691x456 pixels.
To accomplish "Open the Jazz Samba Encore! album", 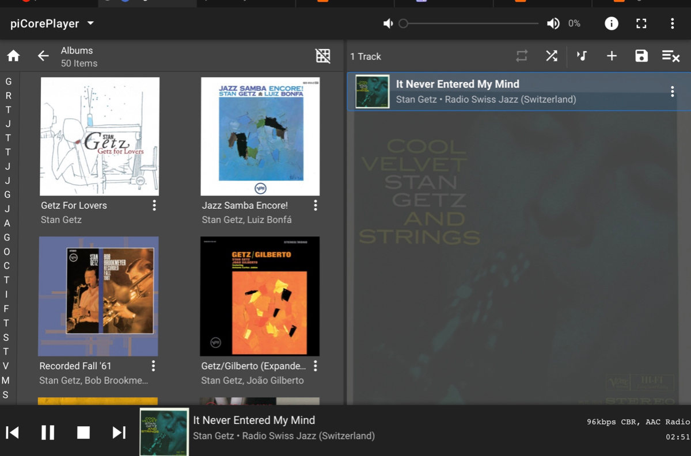I will pyautogui.click(x=260, y=137).
